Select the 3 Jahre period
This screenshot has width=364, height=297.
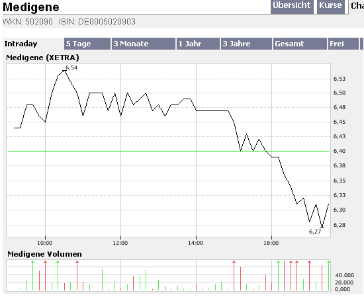point(246,44)
